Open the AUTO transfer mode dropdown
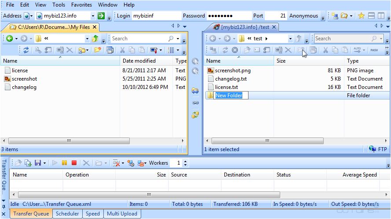This screenshot has width=391, height=219. coord(364,50)
